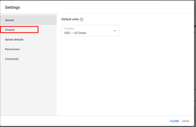Go to the Permissions settings
196x127 pixels.
point(28,49)
